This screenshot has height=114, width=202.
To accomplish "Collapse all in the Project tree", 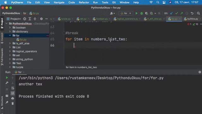I will point(35,19).
